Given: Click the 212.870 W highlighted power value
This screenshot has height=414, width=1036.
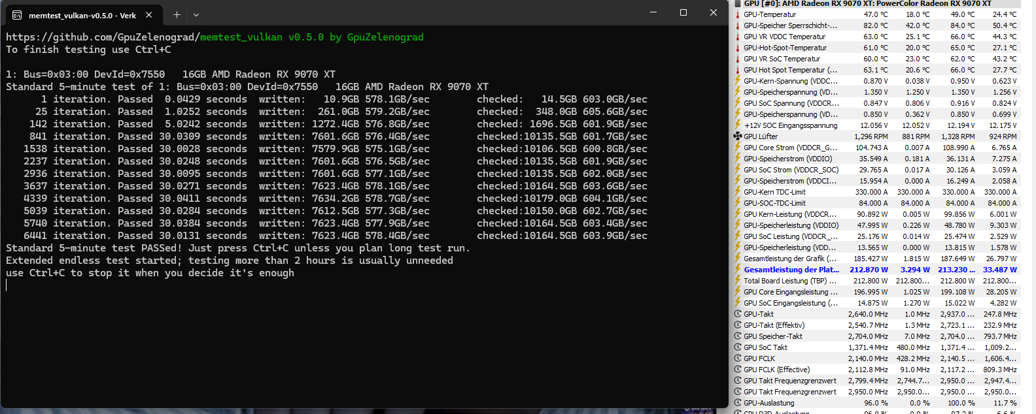Looking at the screenshot, I should [x=869, y=270].
